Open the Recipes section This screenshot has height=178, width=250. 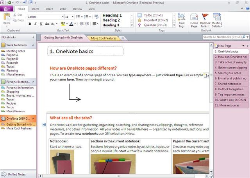click(x=11, y=103)
